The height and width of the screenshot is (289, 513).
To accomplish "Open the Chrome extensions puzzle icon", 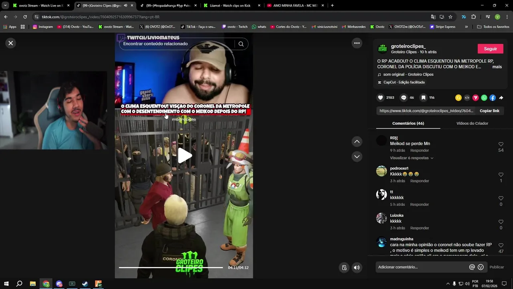I will (473, 17).
